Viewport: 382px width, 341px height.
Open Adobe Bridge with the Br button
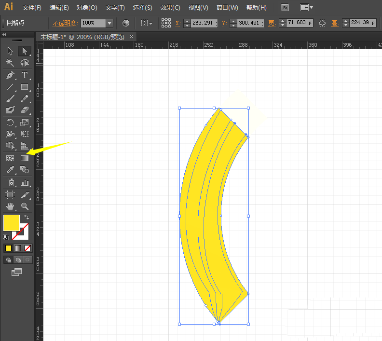285,8
